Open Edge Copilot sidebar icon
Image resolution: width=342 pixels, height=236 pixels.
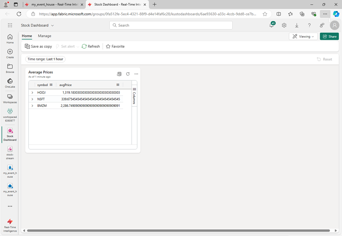coord(336,14)
